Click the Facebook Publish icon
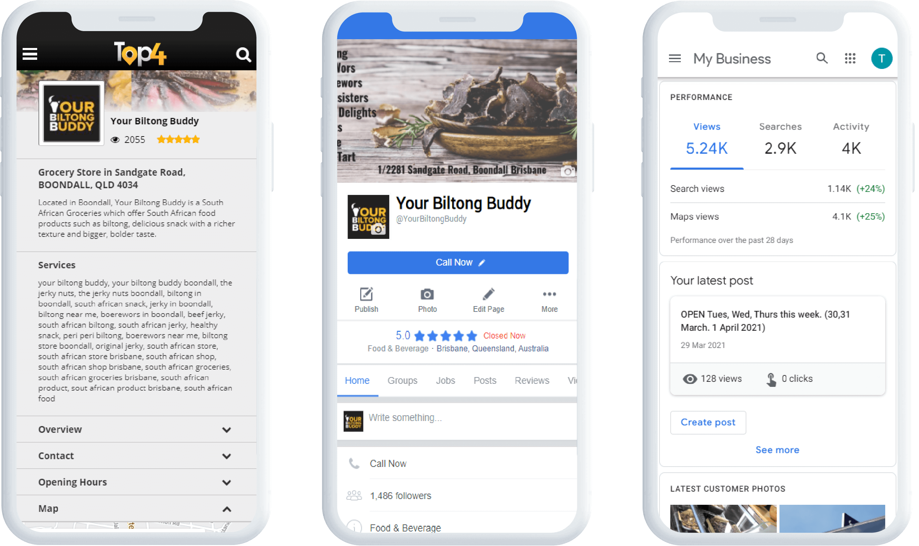 point(365,296)
